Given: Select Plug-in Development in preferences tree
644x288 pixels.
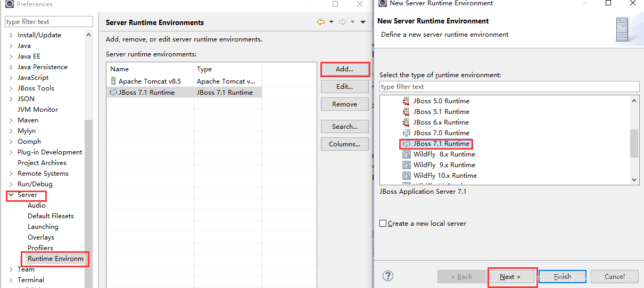Looking at the screenshot, I should tap(50, 152).
